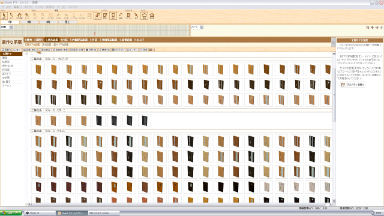384x216 pixels.
Task: Click the redo curved arrow icon
Action: point(58,16)
